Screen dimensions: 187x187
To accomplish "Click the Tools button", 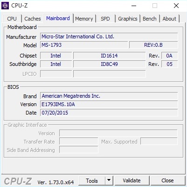I will pyautogui.click(x=92, y=180).
